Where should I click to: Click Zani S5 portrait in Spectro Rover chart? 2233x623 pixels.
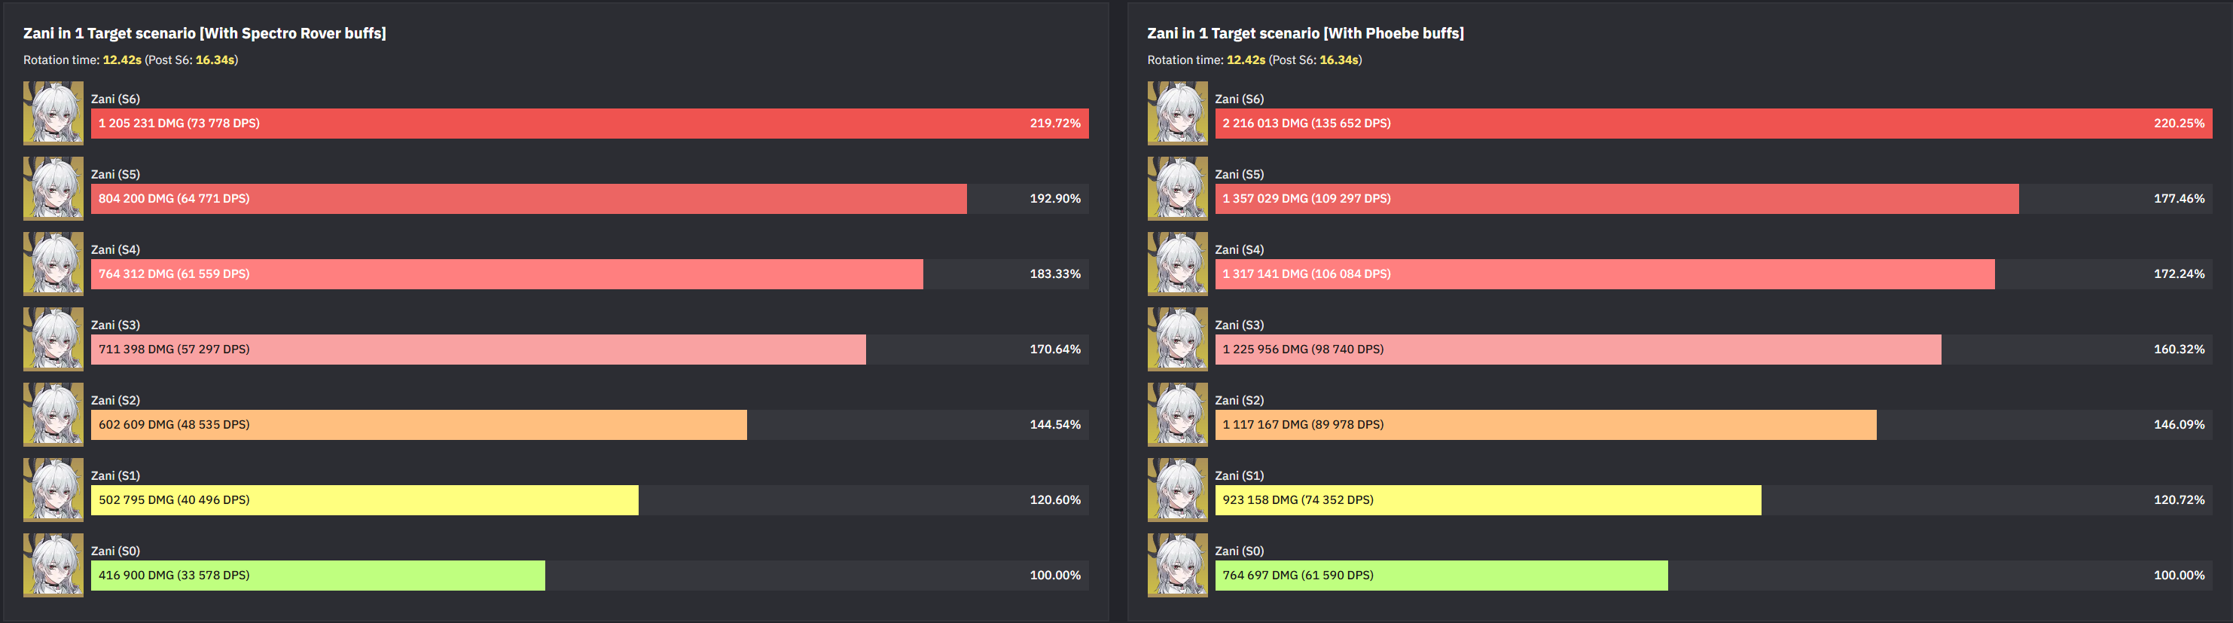point(53,188)
